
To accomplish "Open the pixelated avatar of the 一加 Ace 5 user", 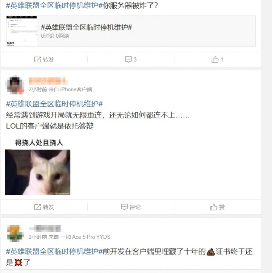I will pos(15,233).
